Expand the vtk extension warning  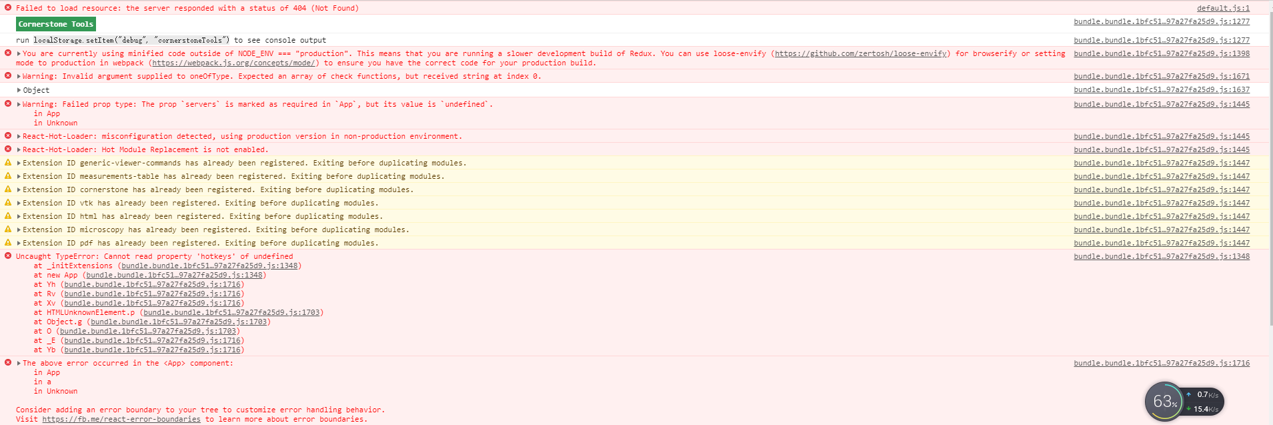(19, 203)
